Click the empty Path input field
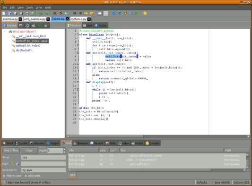 (43, 164)
